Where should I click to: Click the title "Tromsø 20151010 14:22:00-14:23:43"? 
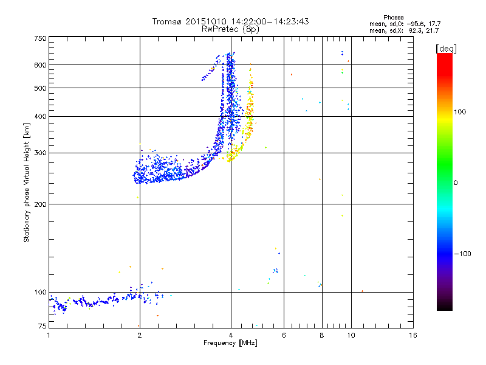(230, 21)
